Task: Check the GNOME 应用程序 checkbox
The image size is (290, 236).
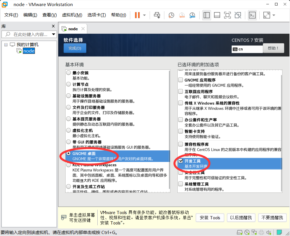Action: [x=181, y=80]
